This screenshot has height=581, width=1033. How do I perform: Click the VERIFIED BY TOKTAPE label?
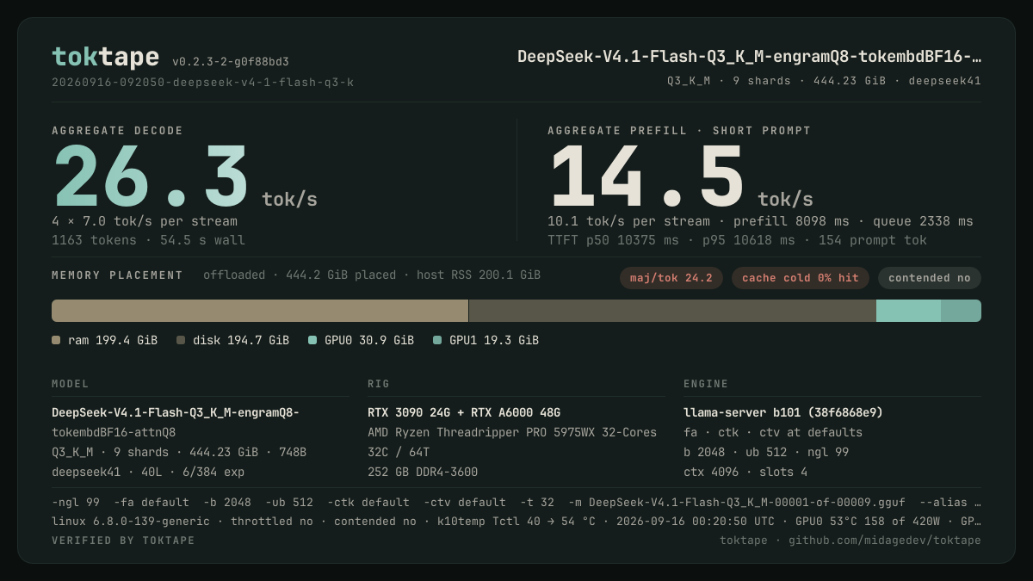coord(123,541)
